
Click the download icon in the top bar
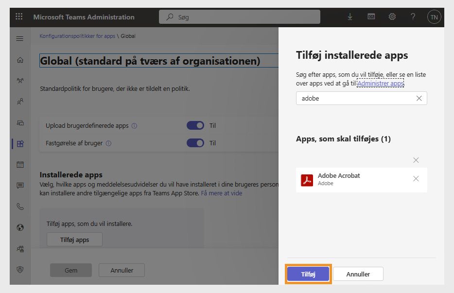coord(349,17)
